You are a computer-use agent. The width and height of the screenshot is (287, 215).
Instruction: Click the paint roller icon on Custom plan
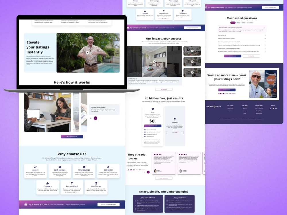click(175, 119)
